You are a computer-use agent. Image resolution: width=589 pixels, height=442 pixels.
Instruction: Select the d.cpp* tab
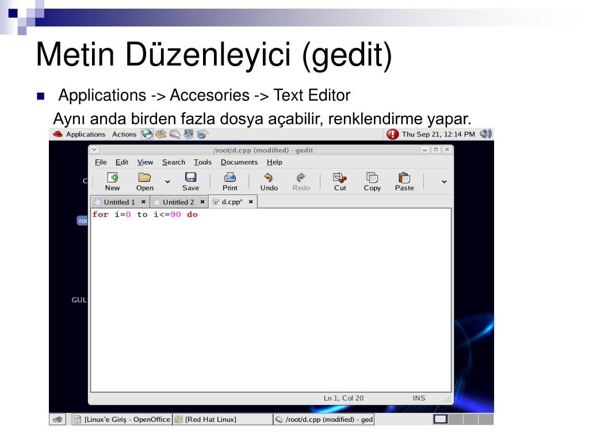click(x=232, y=202)
